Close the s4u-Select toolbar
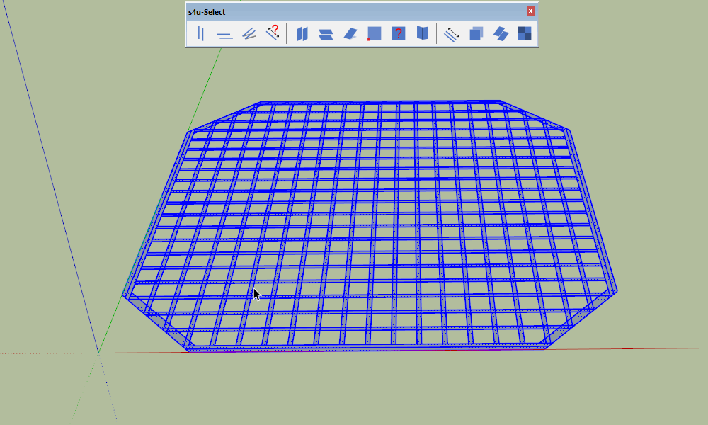The width and height of the screenshot is (708, 425). (530, 11)
